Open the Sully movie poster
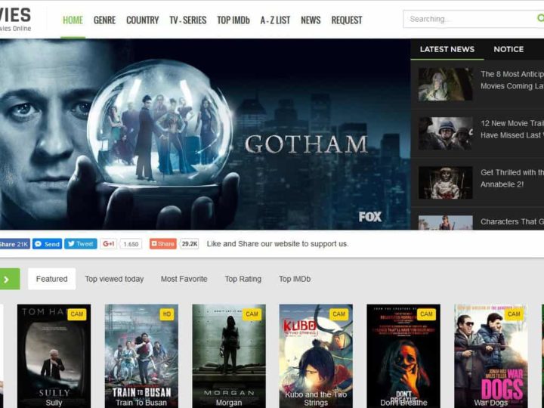This screenshot has width=544, height=408. click(54, 356)
